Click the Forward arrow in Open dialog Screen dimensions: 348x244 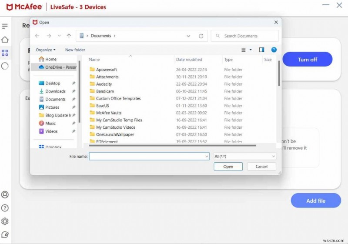coord(49,36)
